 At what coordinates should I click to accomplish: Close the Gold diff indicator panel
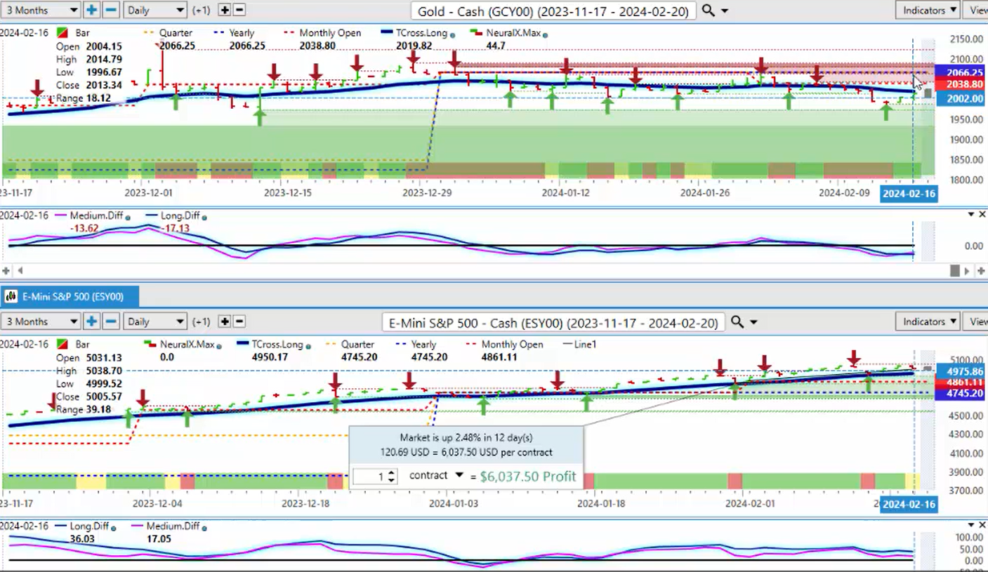(982, 214)
